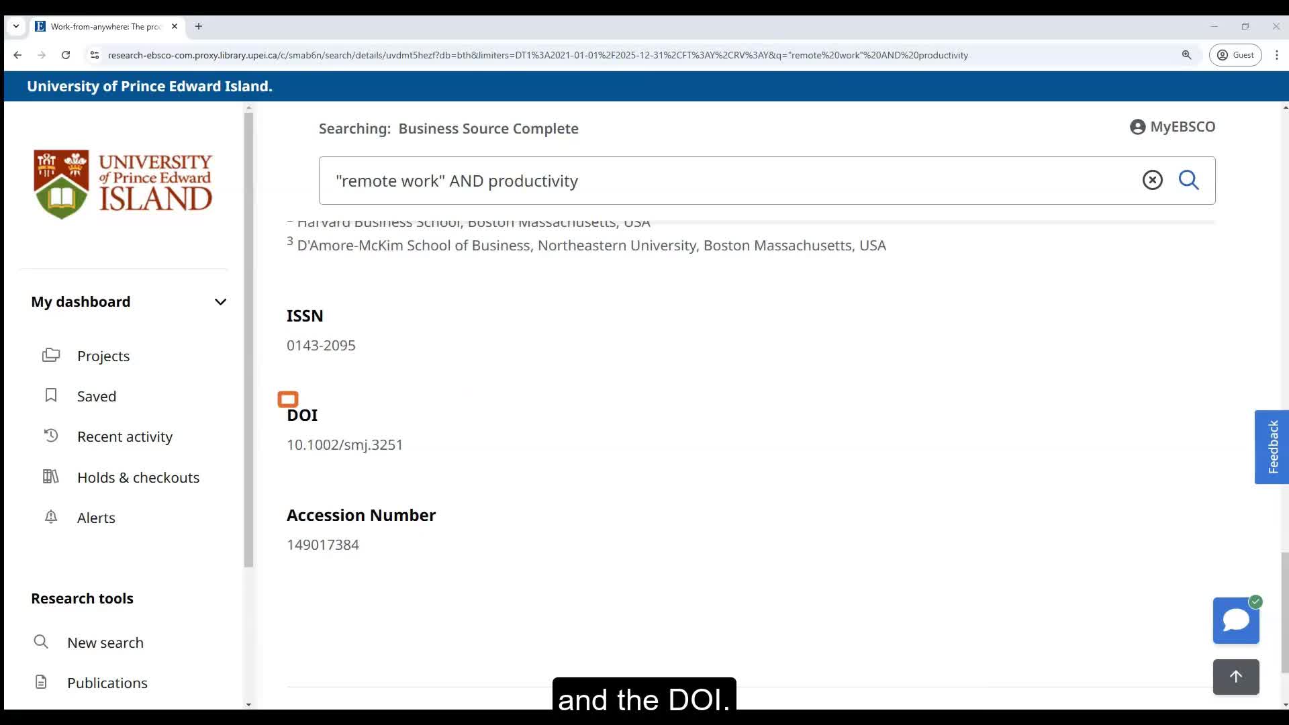Image resolution: width=1289 pixels, height=725 pixels.
Task: Open the browser tab list dropdown
Action: (16, 26)
